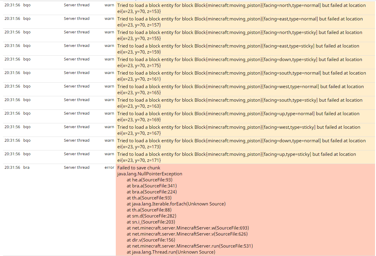
Task: Click 'Server thread' in the z=165 row
Action: pyautogui.click(x=77, y=86)
